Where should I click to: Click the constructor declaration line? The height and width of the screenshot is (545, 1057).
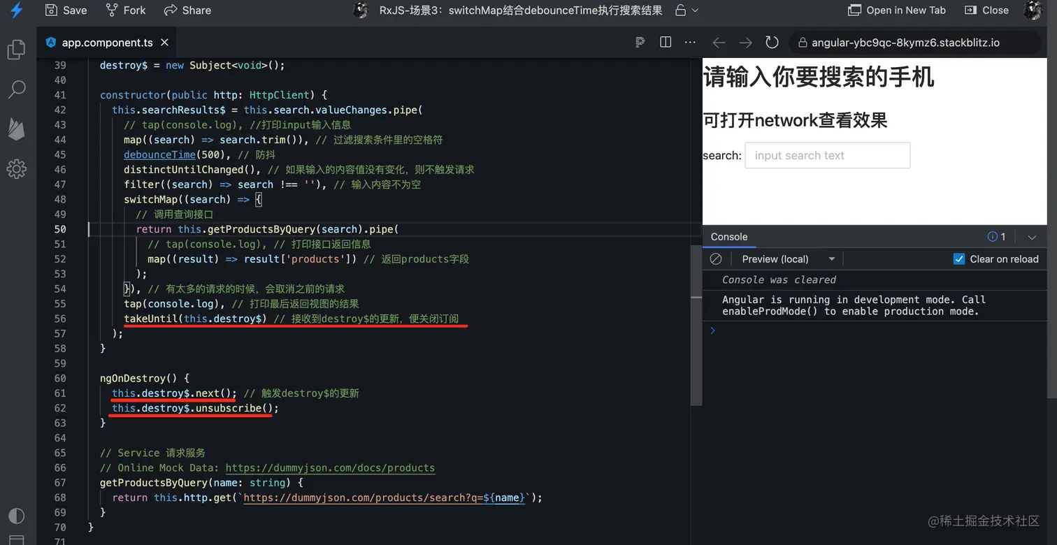click(x=213, y=95)
